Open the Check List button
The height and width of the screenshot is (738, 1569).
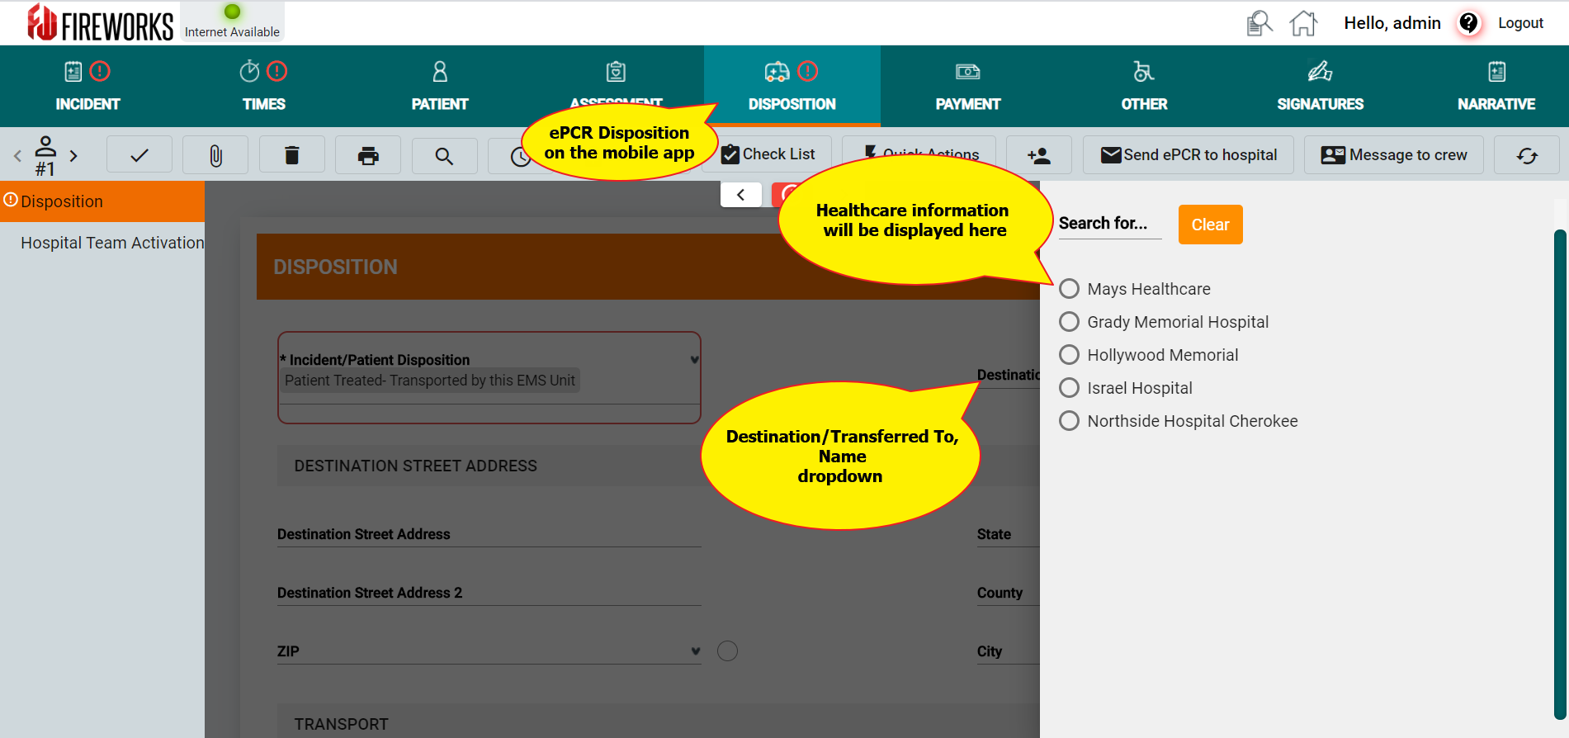click(x=768, y=154)
